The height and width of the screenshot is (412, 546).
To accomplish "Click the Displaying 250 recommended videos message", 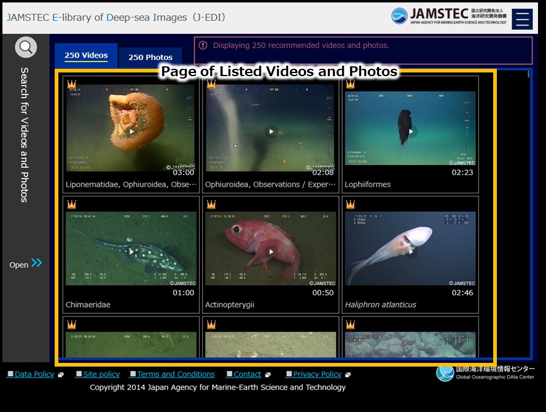I will click(301, 45).
